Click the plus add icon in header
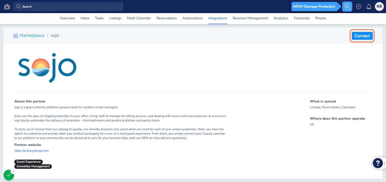 pos(359,6)
